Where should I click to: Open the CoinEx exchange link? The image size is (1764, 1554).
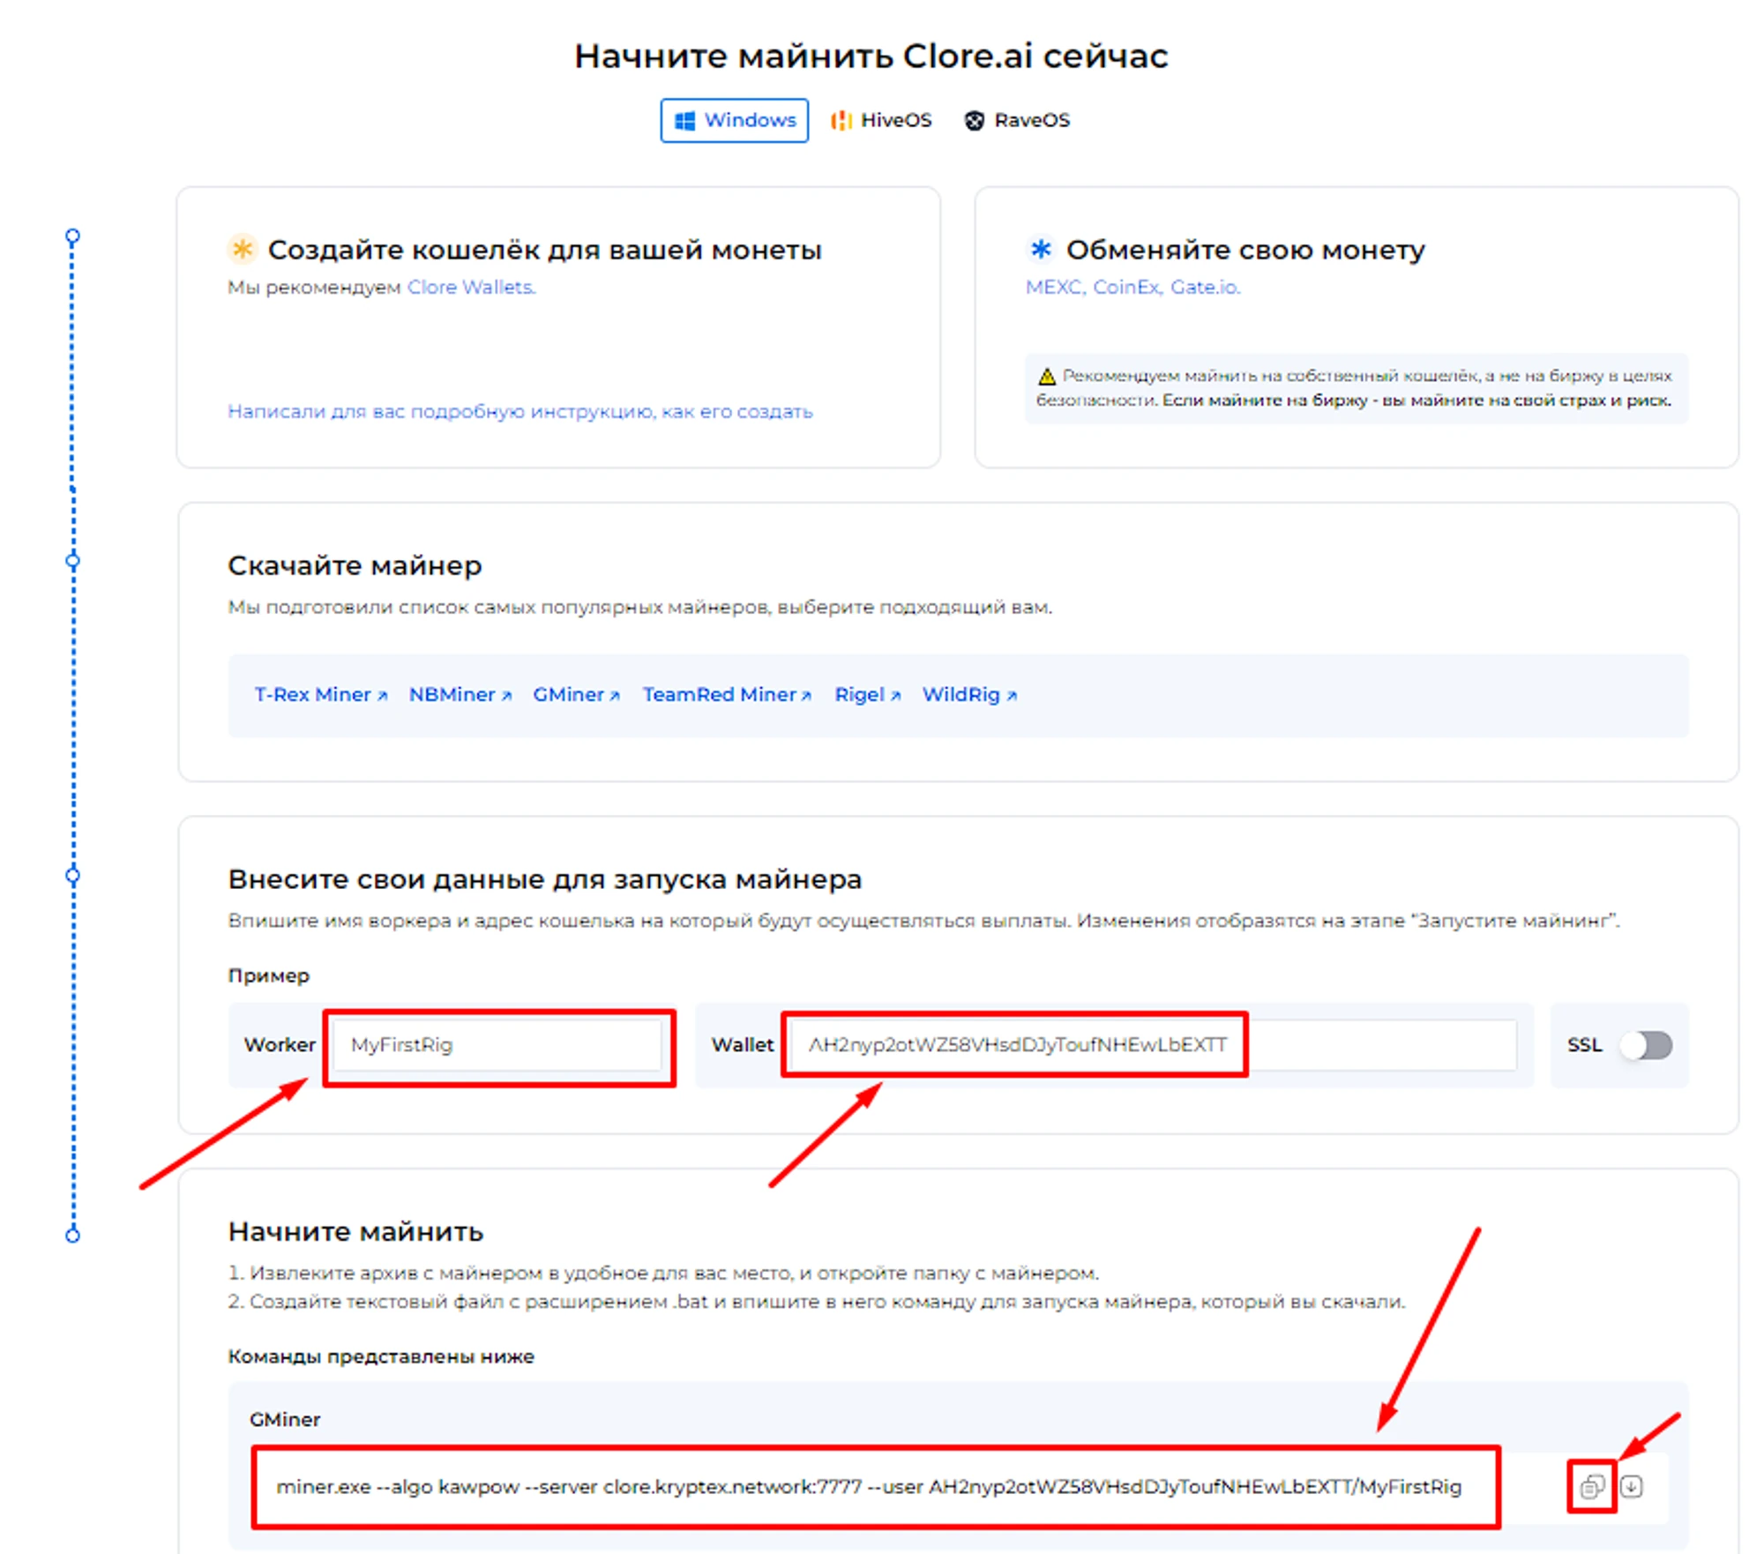pyautogui.click(x=1126, y=288)
